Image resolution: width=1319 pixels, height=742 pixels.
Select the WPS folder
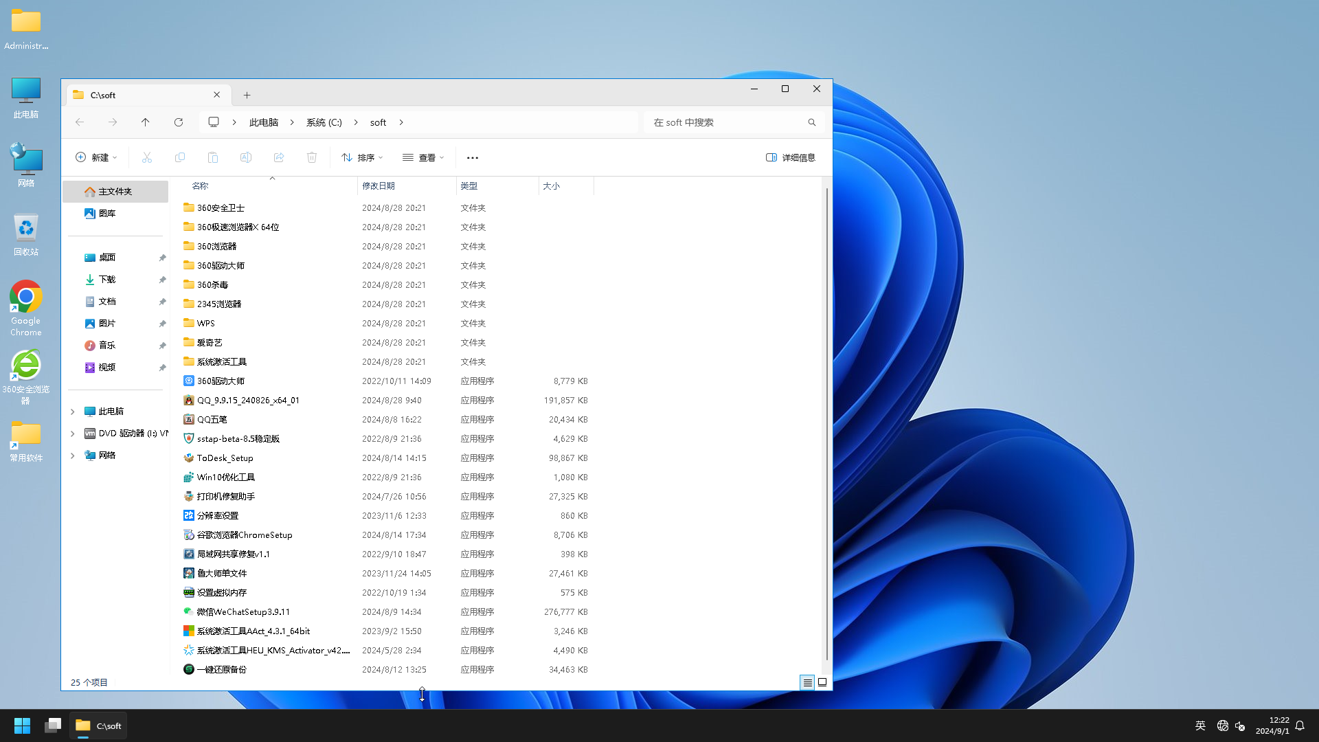click(206, 324)
